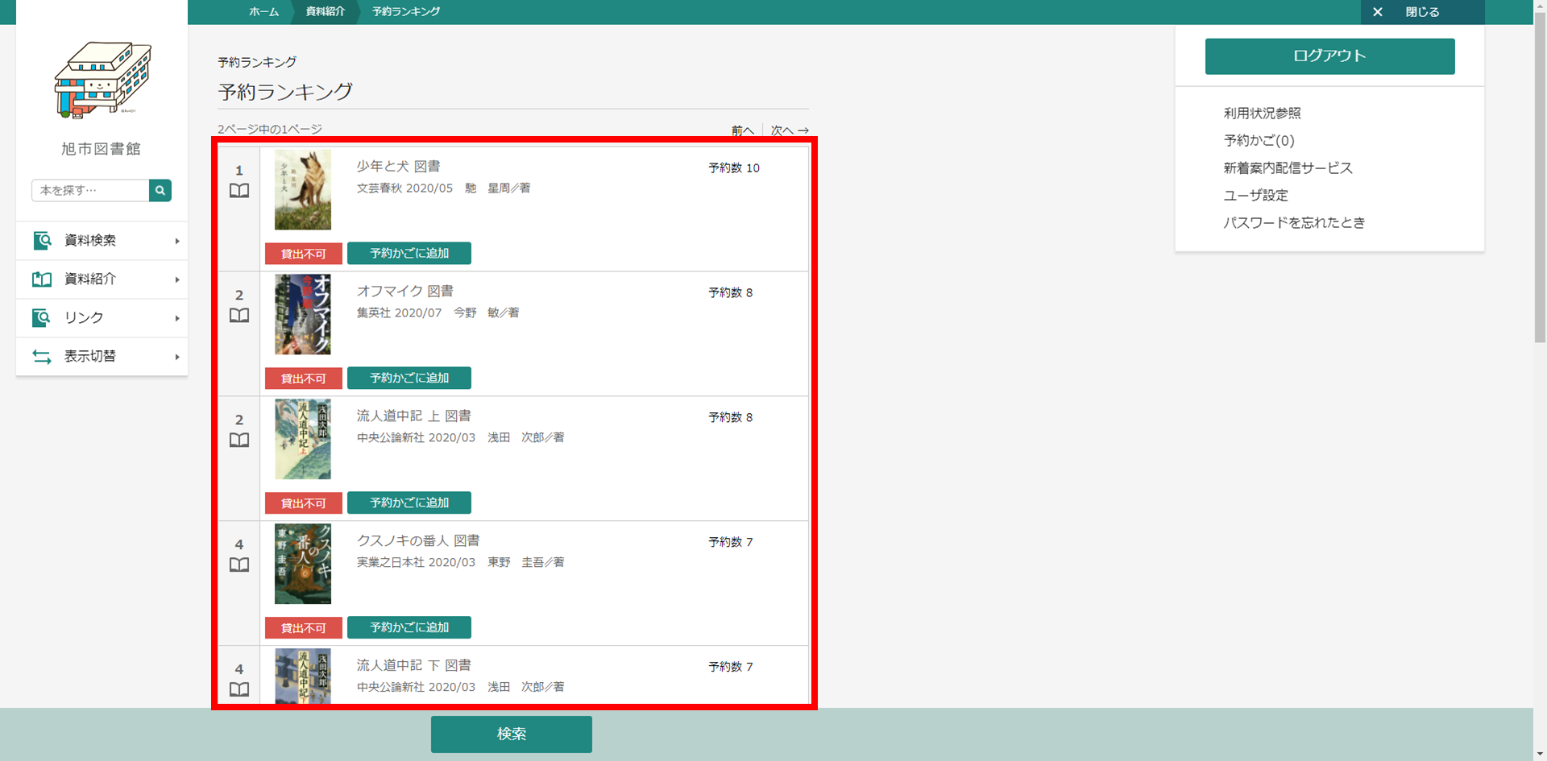Open the 利用状況参照 link
The width and height of the screenshot is (1547, 761).
pyautogui.click(x=1262, y=114)
